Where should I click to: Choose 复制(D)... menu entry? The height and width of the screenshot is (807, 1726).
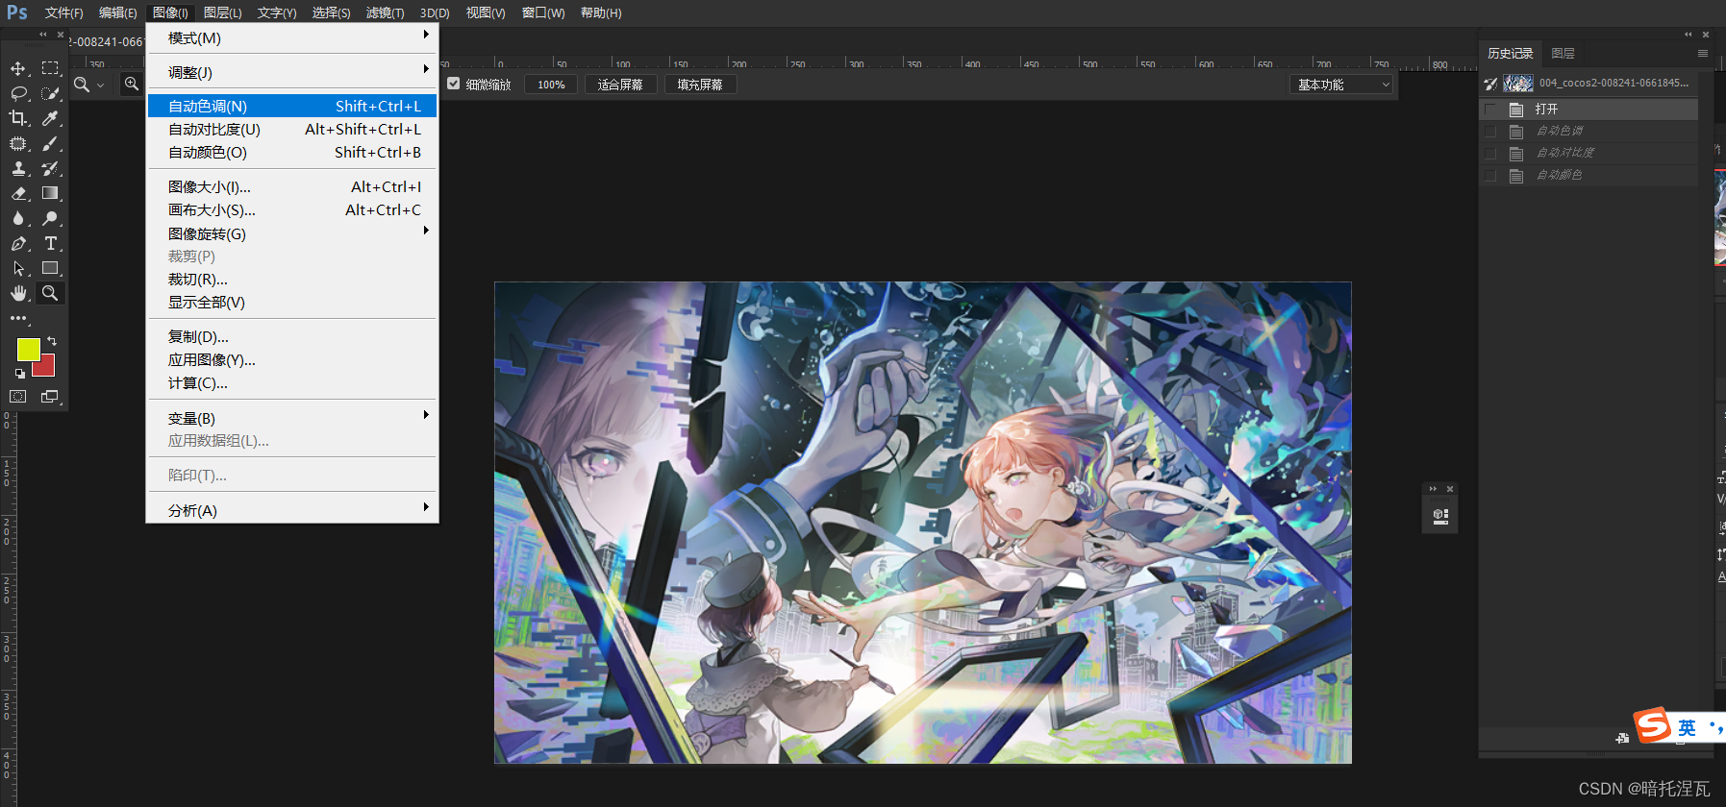292,336
